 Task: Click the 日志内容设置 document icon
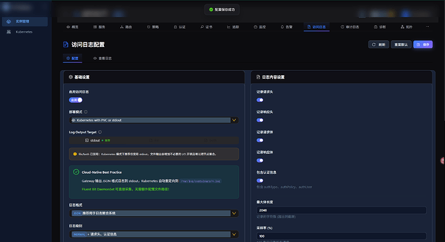pos(258,77)
